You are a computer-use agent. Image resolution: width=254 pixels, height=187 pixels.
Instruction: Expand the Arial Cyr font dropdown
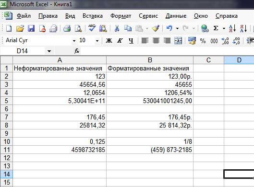coord(74,41)
